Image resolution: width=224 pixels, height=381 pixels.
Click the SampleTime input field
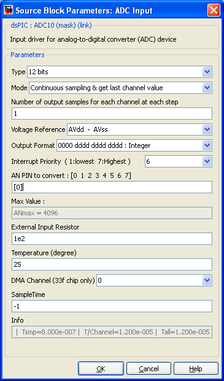point(112,306)
